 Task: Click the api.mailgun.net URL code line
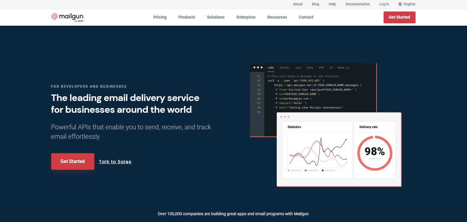(318, 85)
